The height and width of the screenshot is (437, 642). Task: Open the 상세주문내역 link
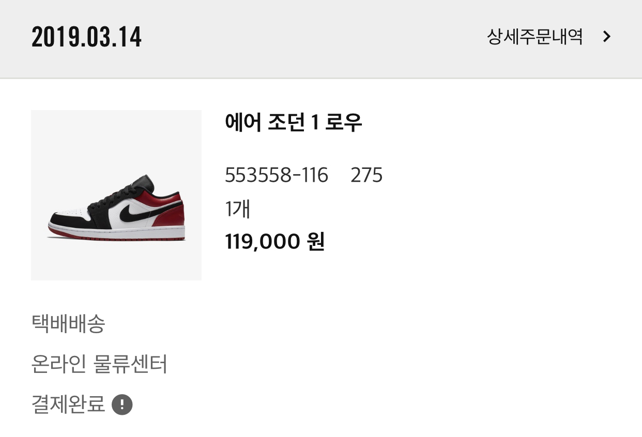tap(534, 37)
